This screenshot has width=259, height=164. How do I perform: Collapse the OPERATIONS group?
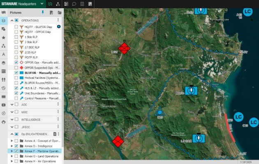12,21
